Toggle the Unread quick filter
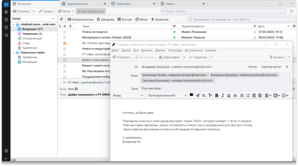The height and width of the screenshot is (166, 298). (x=80, y=19)
